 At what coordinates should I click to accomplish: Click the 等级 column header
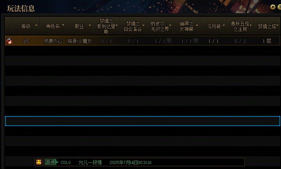click(26, 26)
